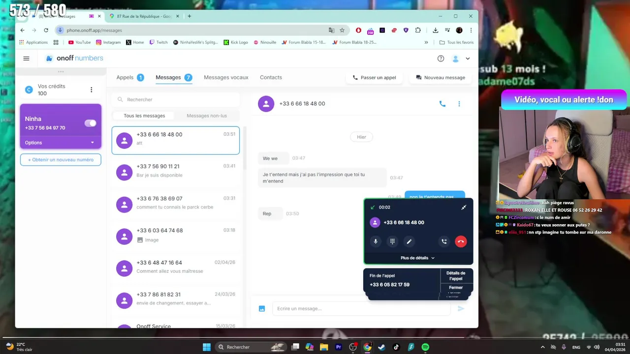
Task: Open the Tous les favoris bookmarks folder
Action: (456, 42)
